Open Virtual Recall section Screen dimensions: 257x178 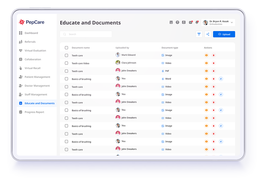pyautogui.click(x=37, y=68)
